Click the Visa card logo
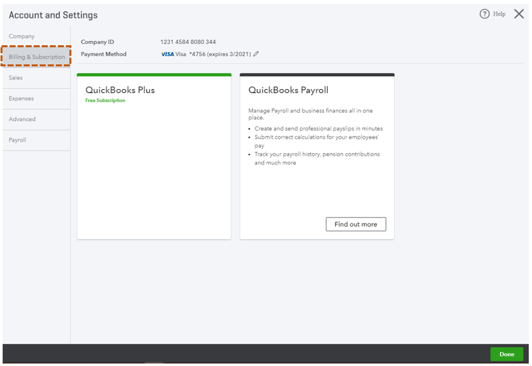 (167, 54)
